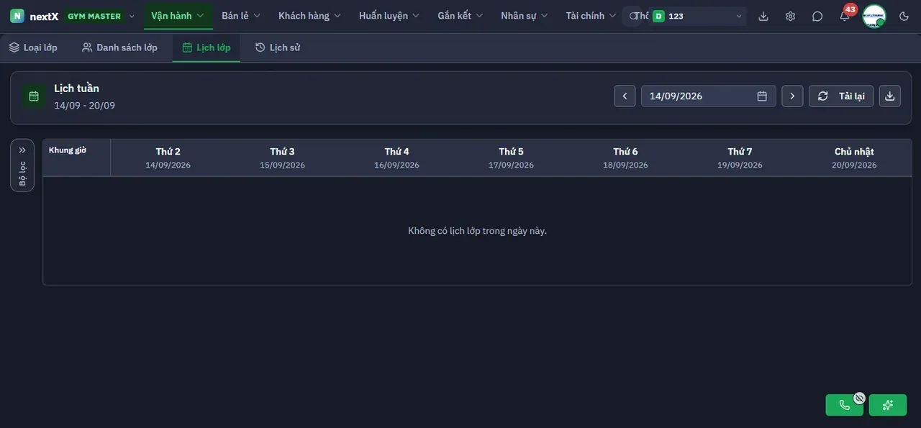Click the green phone call button

[x=845, y=405]
